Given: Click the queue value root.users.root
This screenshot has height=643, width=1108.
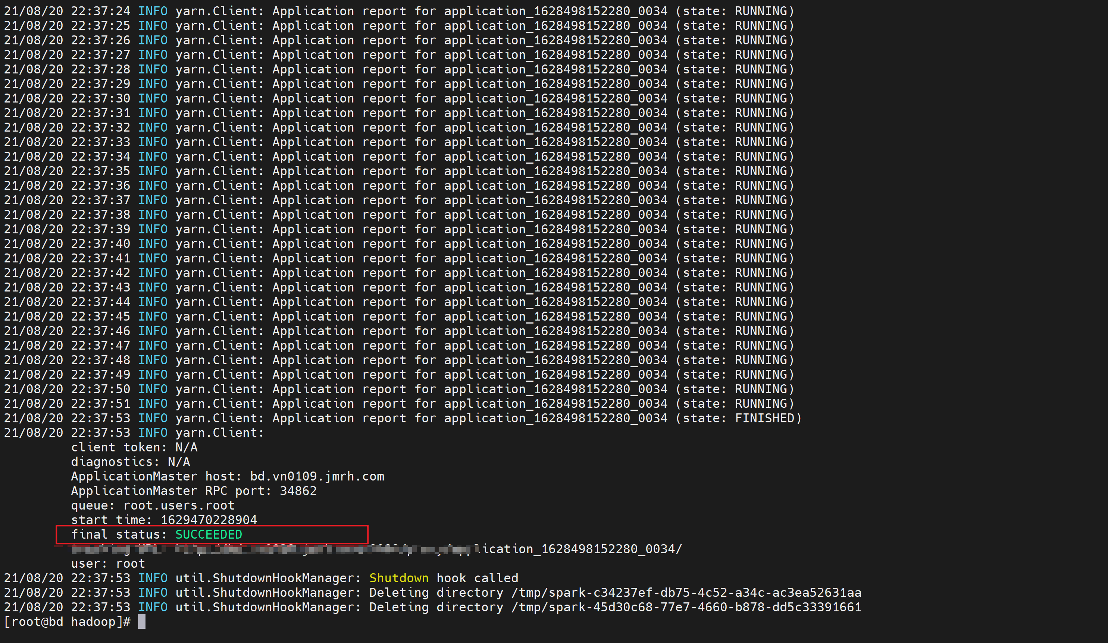Looking at the screenshot, I should [x=178, y=505].
